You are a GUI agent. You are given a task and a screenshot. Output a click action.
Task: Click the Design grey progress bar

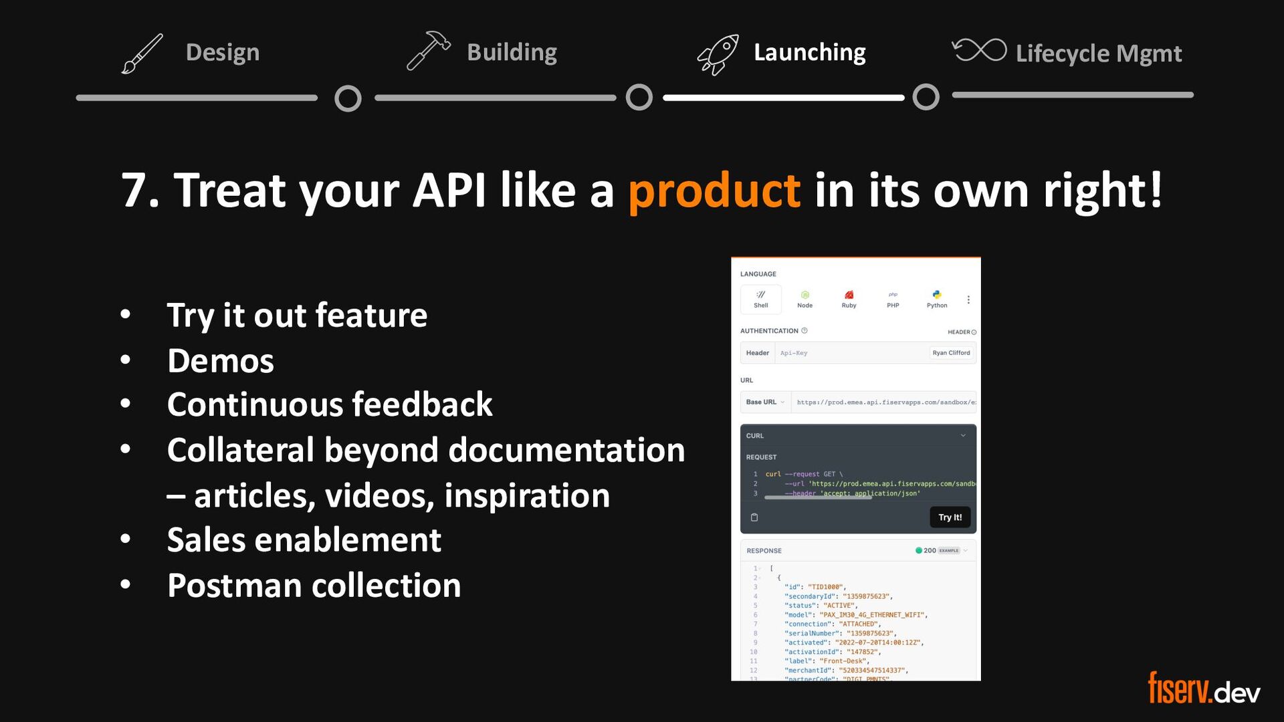click(197, 98)
